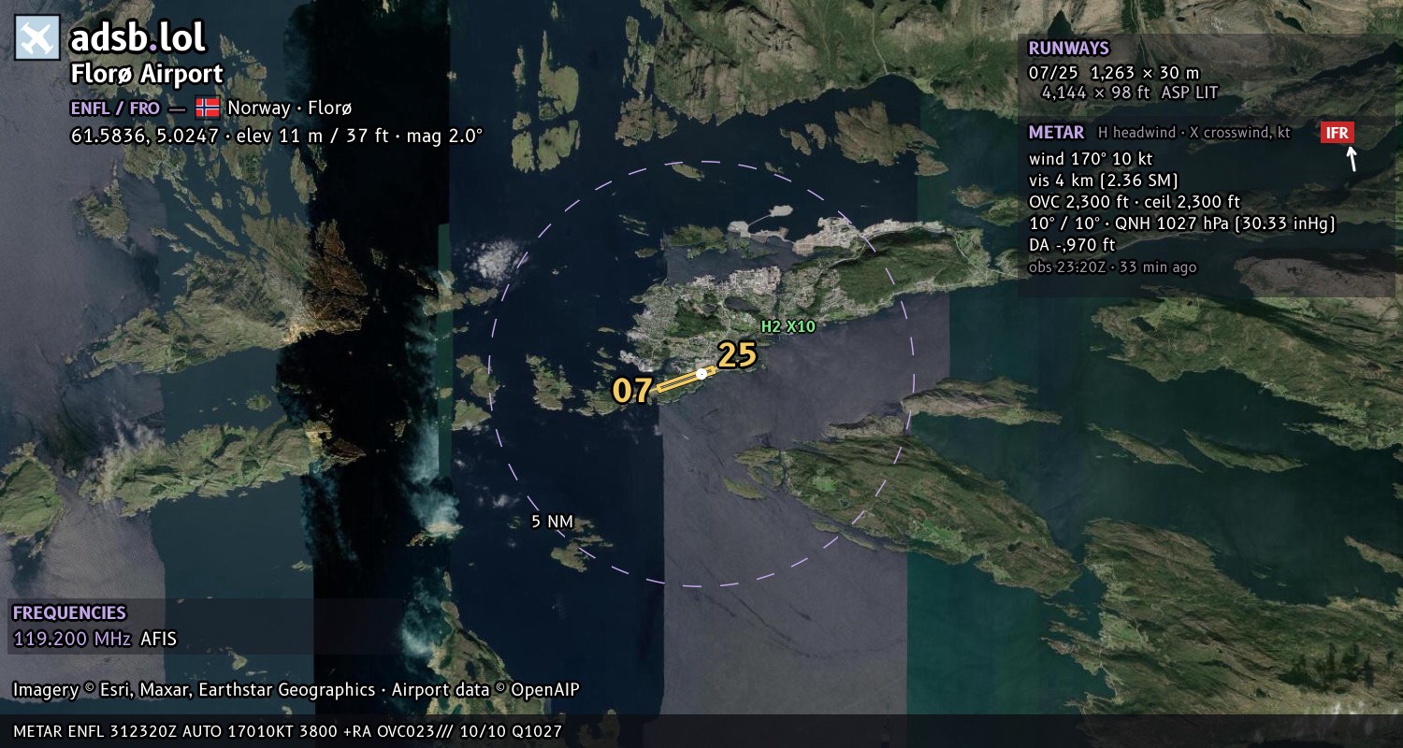Viewport: 1403px width, 748px height.
Task: Click the ENFL / FRO airport code
Action: point(115,108)
